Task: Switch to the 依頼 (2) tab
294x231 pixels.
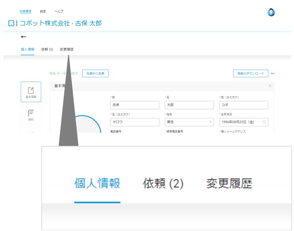Action: [47, 49]
